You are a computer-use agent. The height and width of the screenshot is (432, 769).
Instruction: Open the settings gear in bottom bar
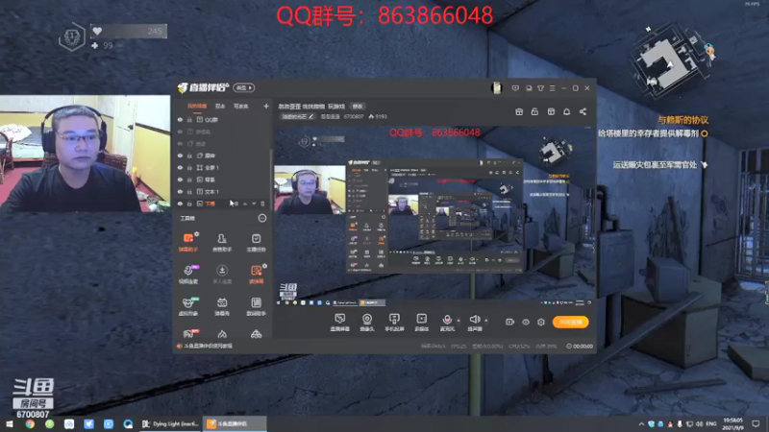(x=541, y=322)
